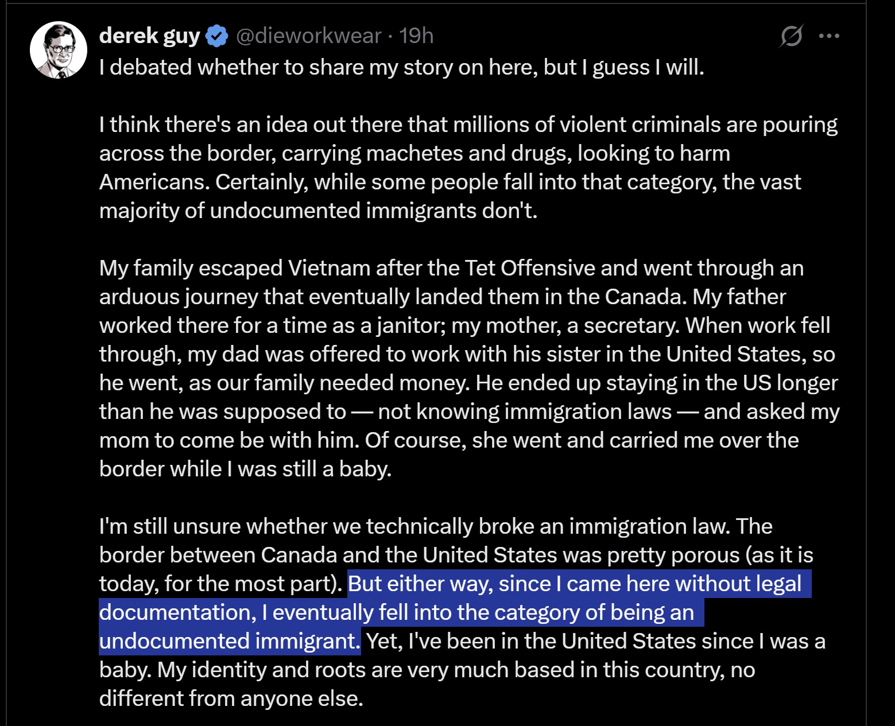The width and height of the screenshot is (895, 726).
Task: Click the phrase 'border while I was still a baby.'
Action: point(245,469)
